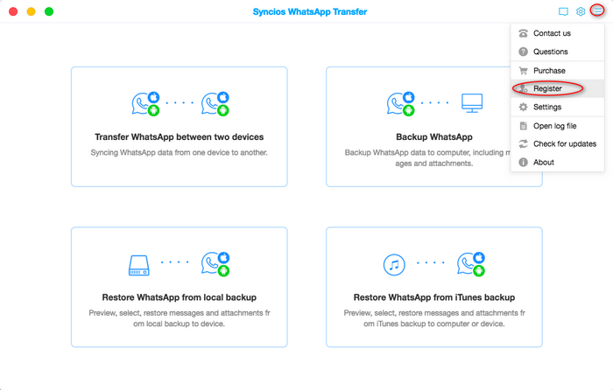
Task: Open the About menu entry
Action: [x=557, y=162]
